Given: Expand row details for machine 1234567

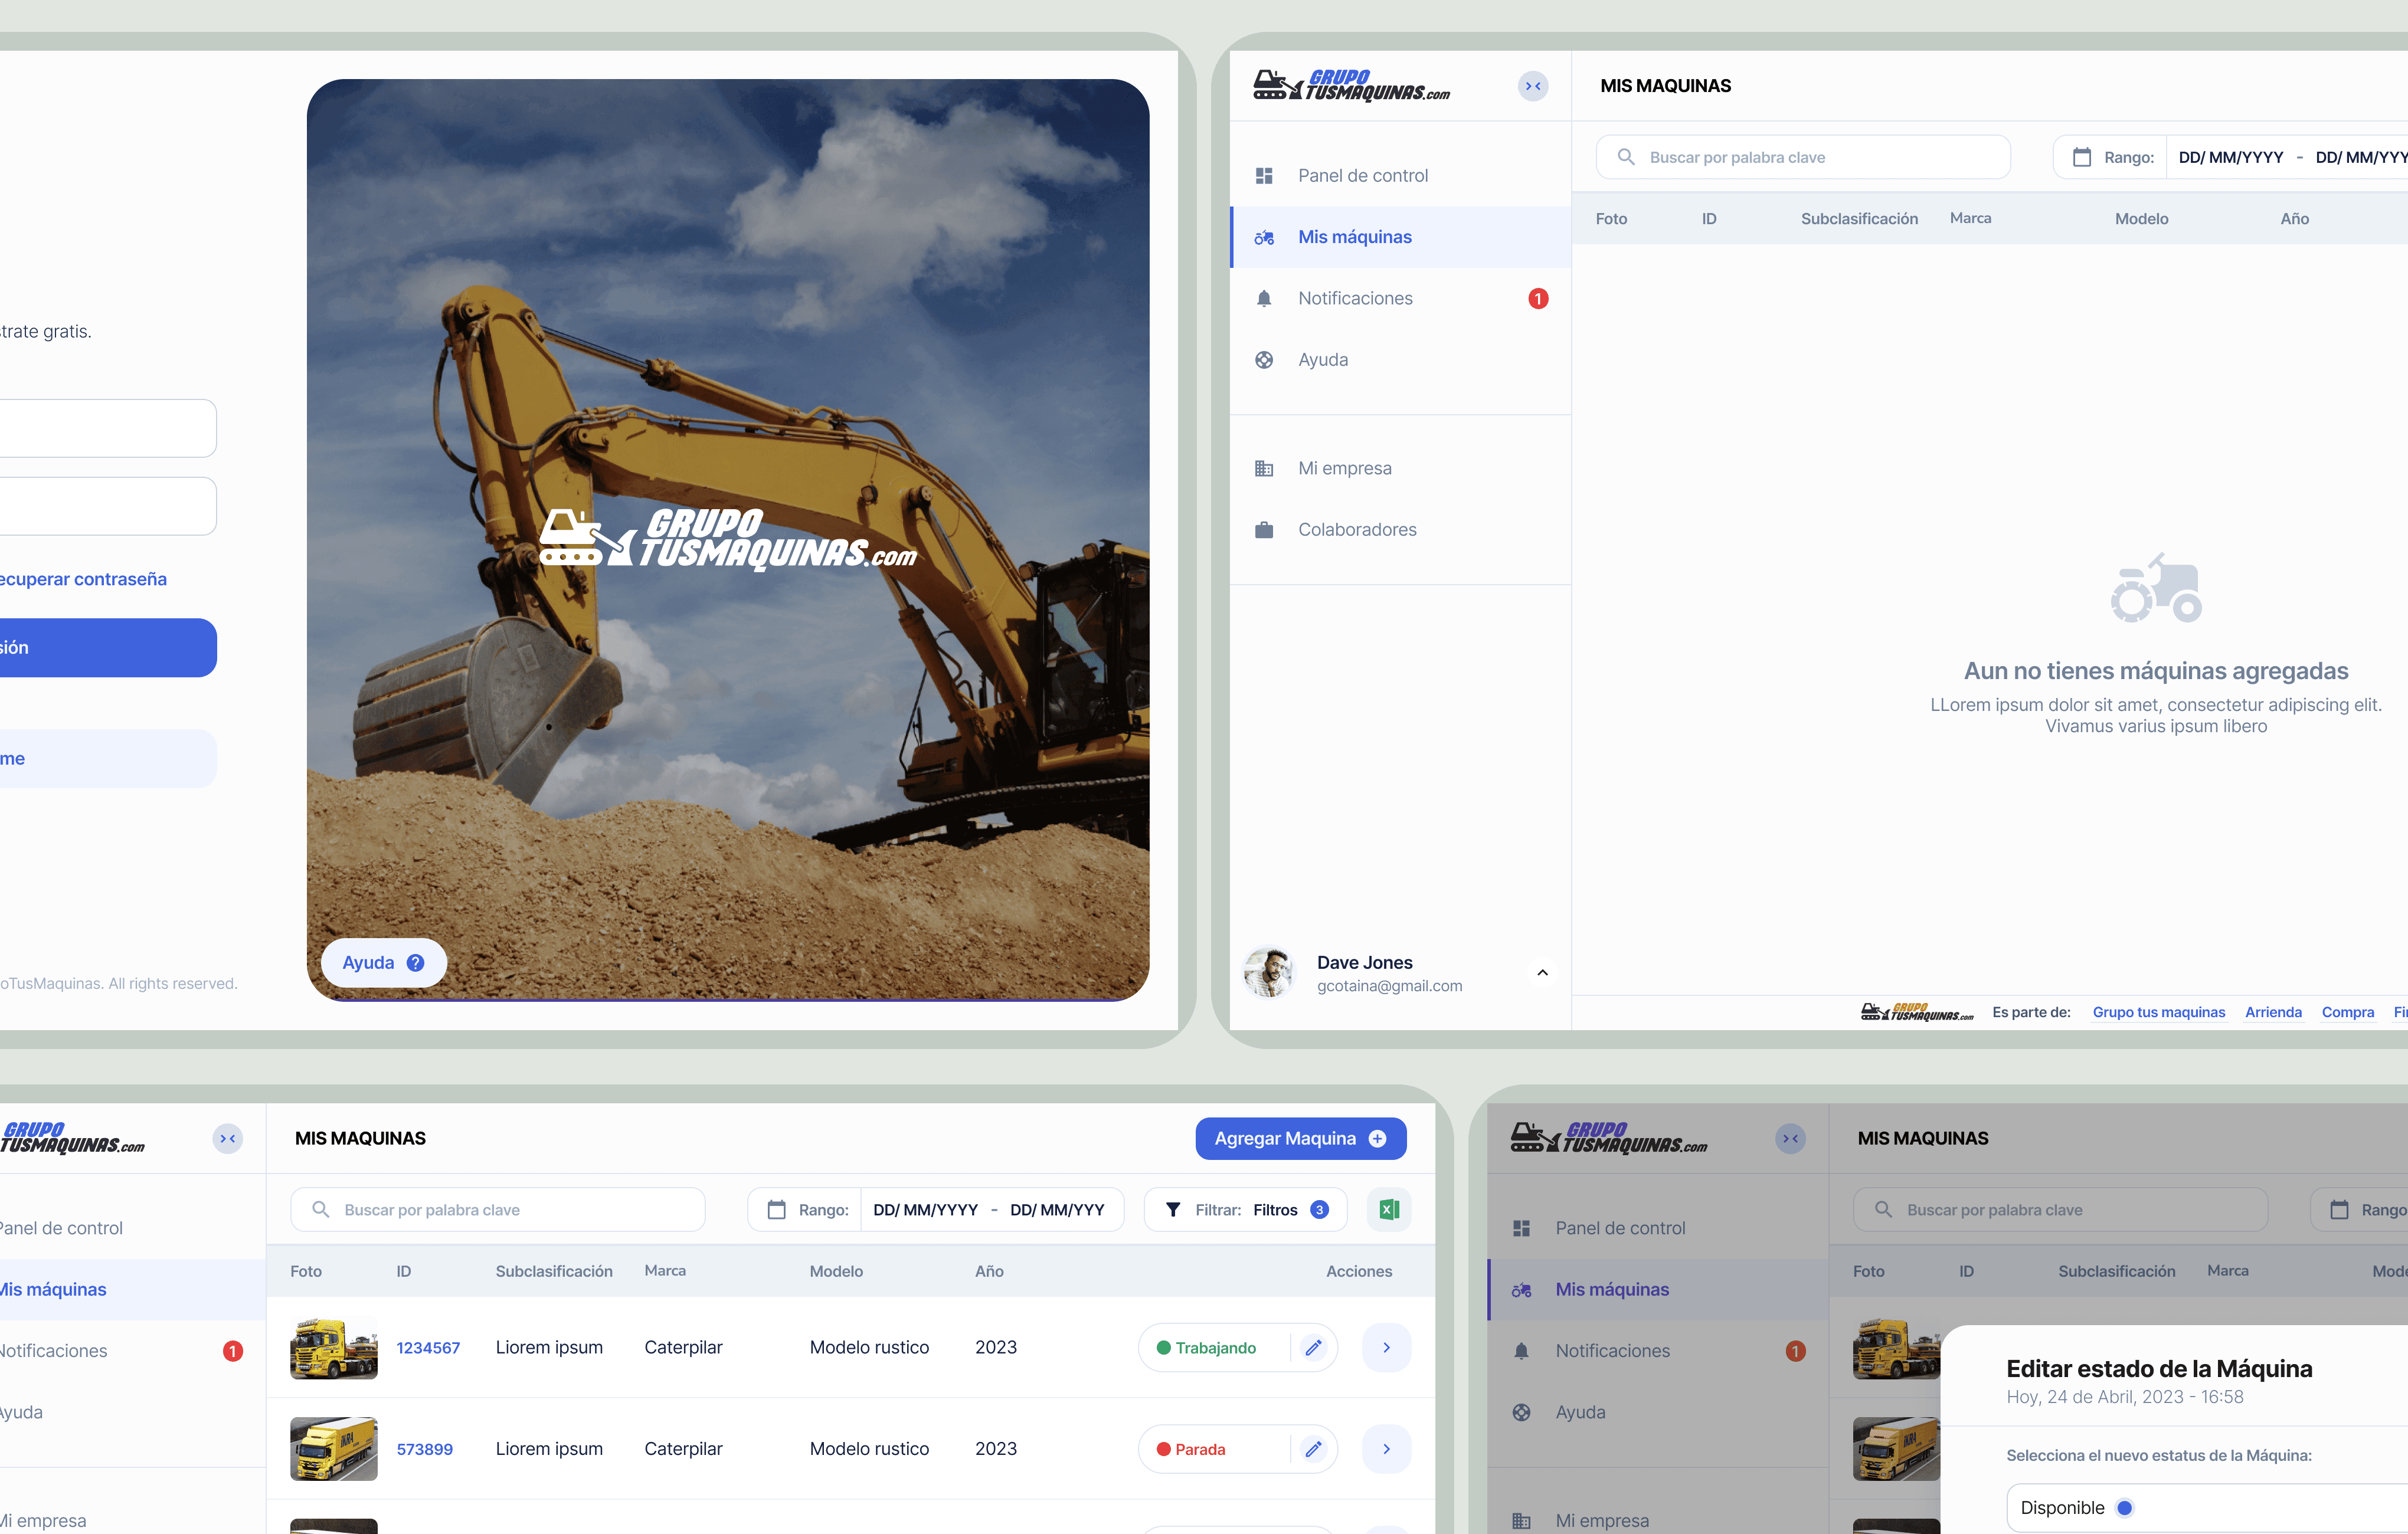Looking at the screenshot, I should (1386, 1347).
